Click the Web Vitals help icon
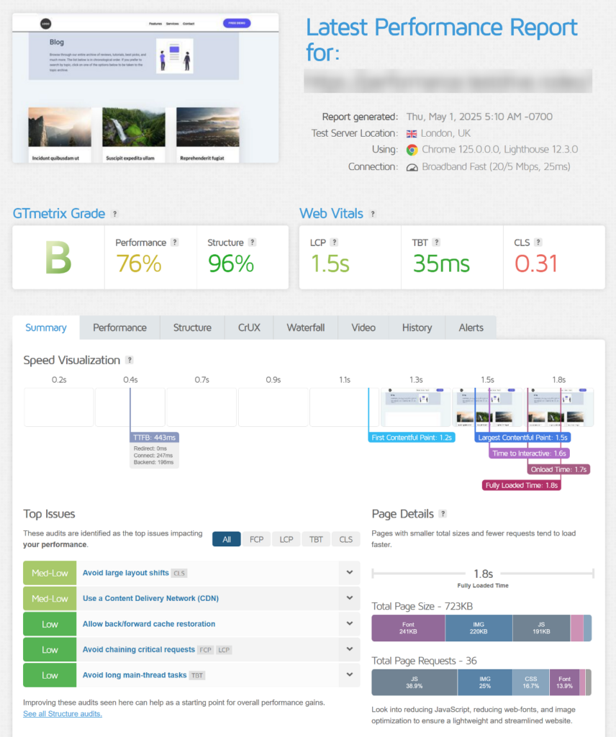 pyautogui.click(x=373, y=214)
